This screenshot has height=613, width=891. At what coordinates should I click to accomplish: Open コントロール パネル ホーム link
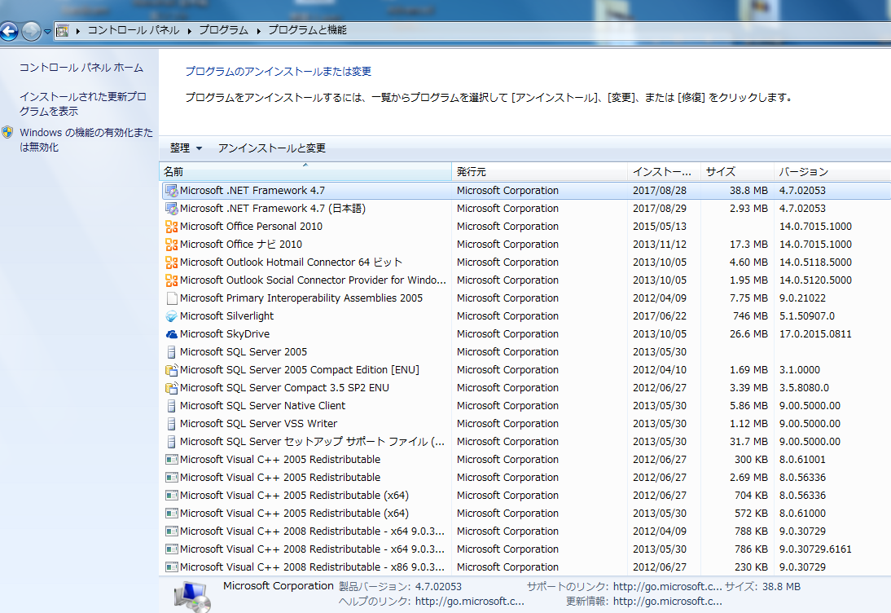[81, 68]
